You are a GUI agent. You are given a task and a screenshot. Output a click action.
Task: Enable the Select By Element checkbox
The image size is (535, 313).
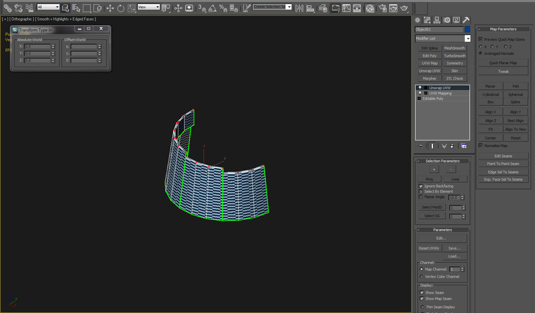[x=421, y=192]
